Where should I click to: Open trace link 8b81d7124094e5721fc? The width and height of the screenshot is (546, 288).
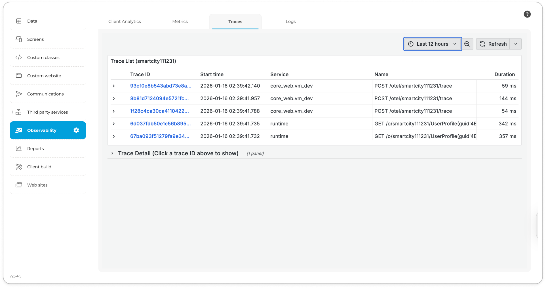[159, 98]
